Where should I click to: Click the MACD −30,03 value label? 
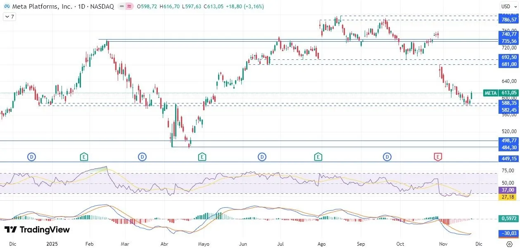(x=509, y=233)
